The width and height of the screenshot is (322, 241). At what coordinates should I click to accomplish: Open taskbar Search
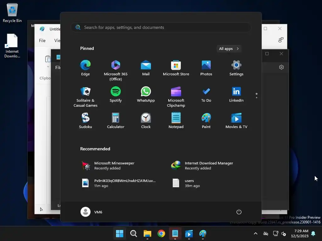pyautogui.click(x=134, y=233)
